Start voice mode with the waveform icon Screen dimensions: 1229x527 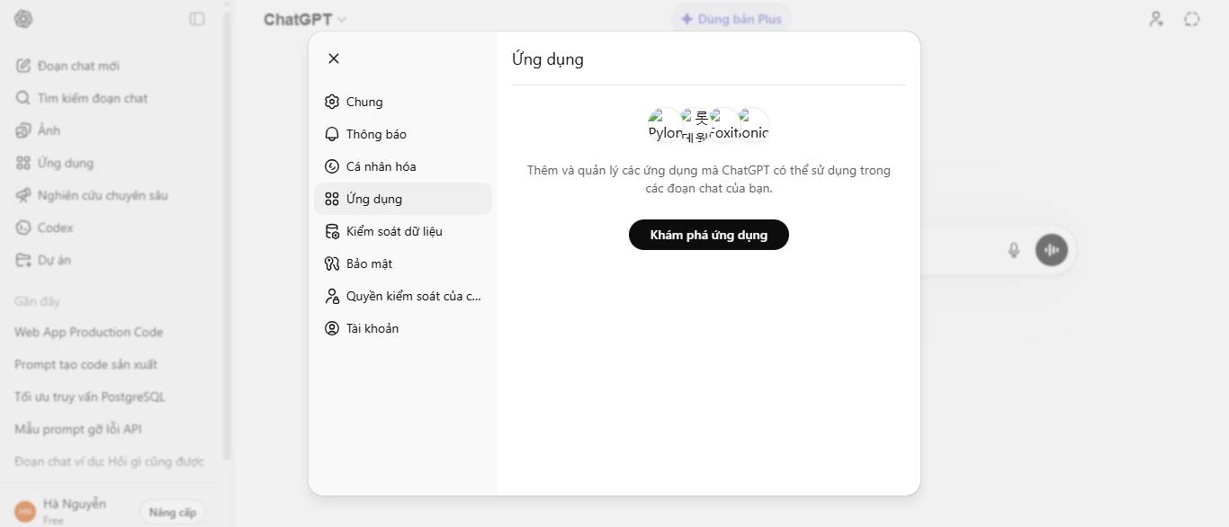point(1051,250)
